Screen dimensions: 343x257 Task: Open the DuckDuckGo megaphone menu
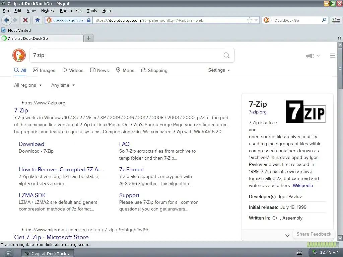pos(313,56)
